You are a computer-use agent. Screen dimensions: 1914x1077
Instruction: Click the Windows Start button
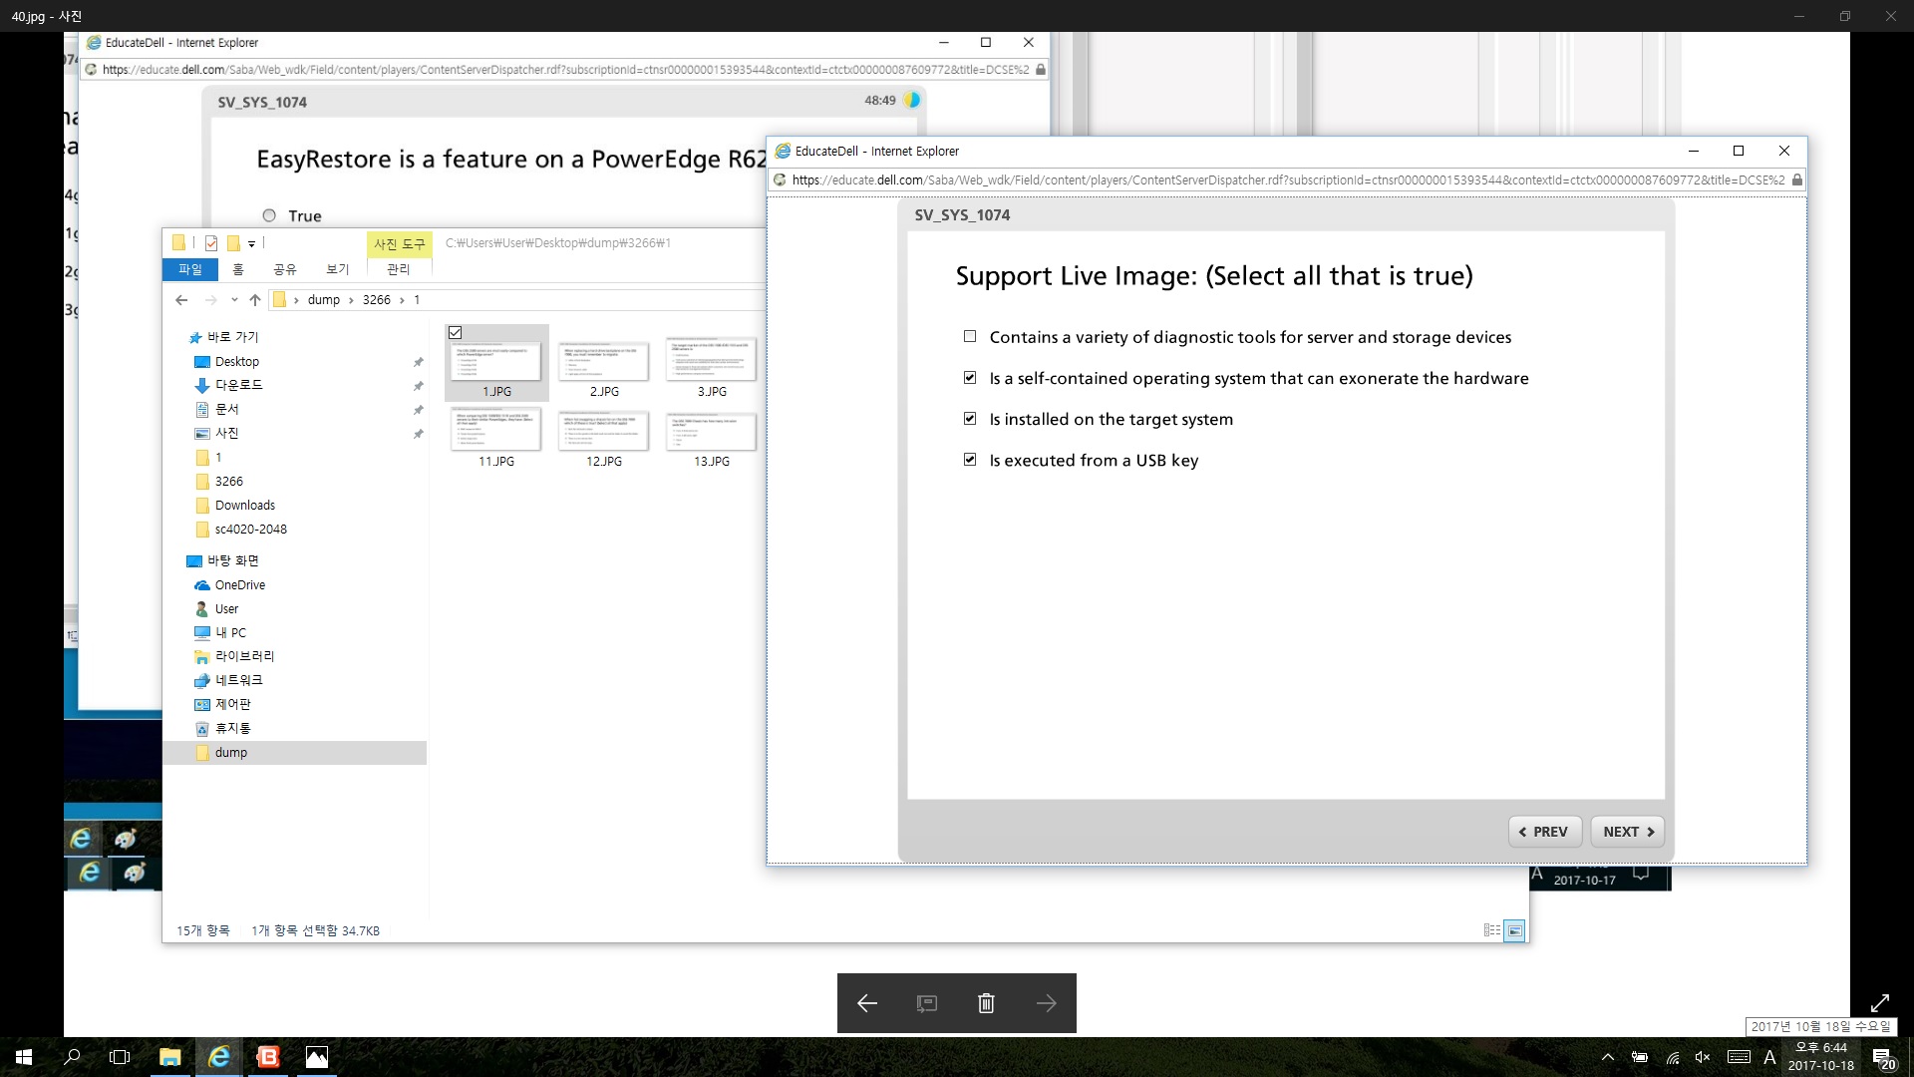tap(24, 1057)
